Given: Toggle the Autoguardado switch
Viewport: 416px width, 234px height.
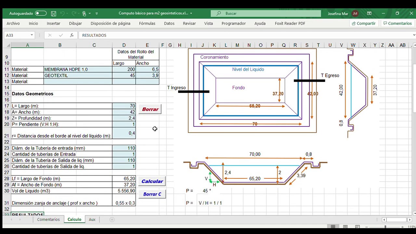Looking at the screenshot, I should tap(41, 13).
